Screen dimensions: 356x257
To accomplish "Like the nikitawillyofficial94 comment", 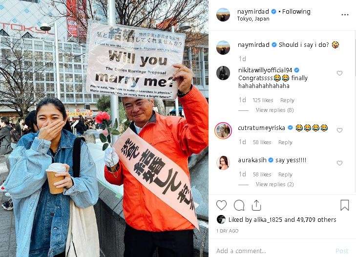I will click(x=339, y=73).
